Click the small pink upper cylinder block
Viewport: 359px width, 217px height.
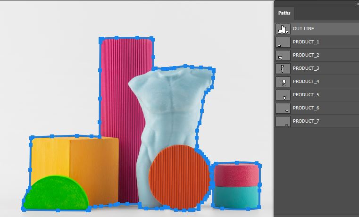tap(236, 175)
